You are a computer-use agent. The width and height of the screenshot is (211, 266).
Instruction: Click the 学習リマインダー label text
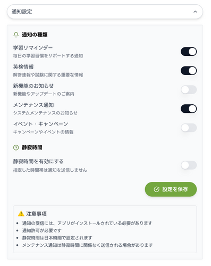point(33,48)
